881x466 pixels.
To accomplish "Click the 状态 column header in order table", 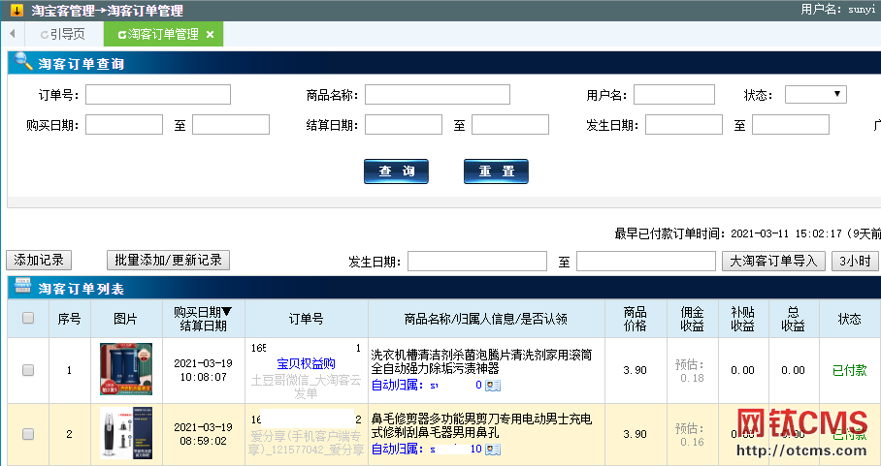I will (x=850, y=319).
